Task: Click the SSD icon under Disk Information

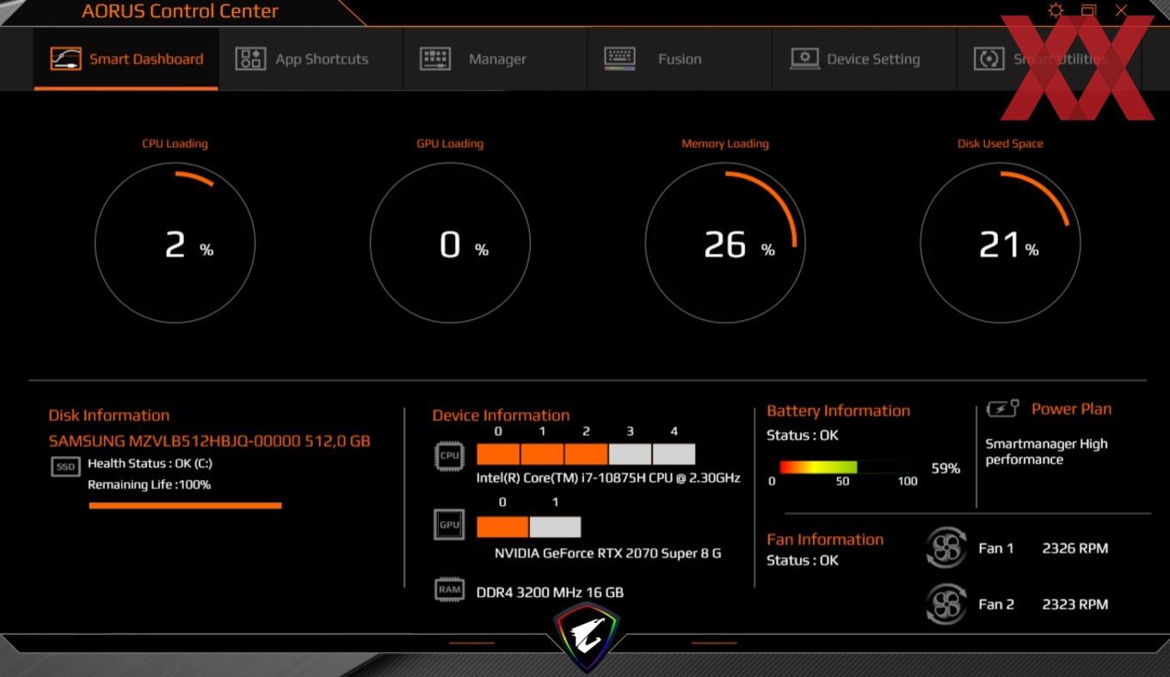Action: point(65,466)
